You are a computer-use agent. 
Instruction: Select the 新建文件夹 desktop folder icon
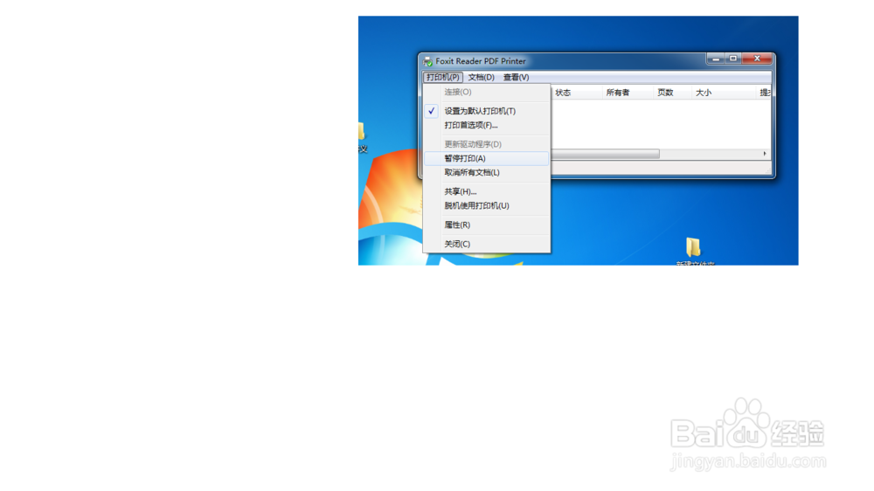coord(693,251)
